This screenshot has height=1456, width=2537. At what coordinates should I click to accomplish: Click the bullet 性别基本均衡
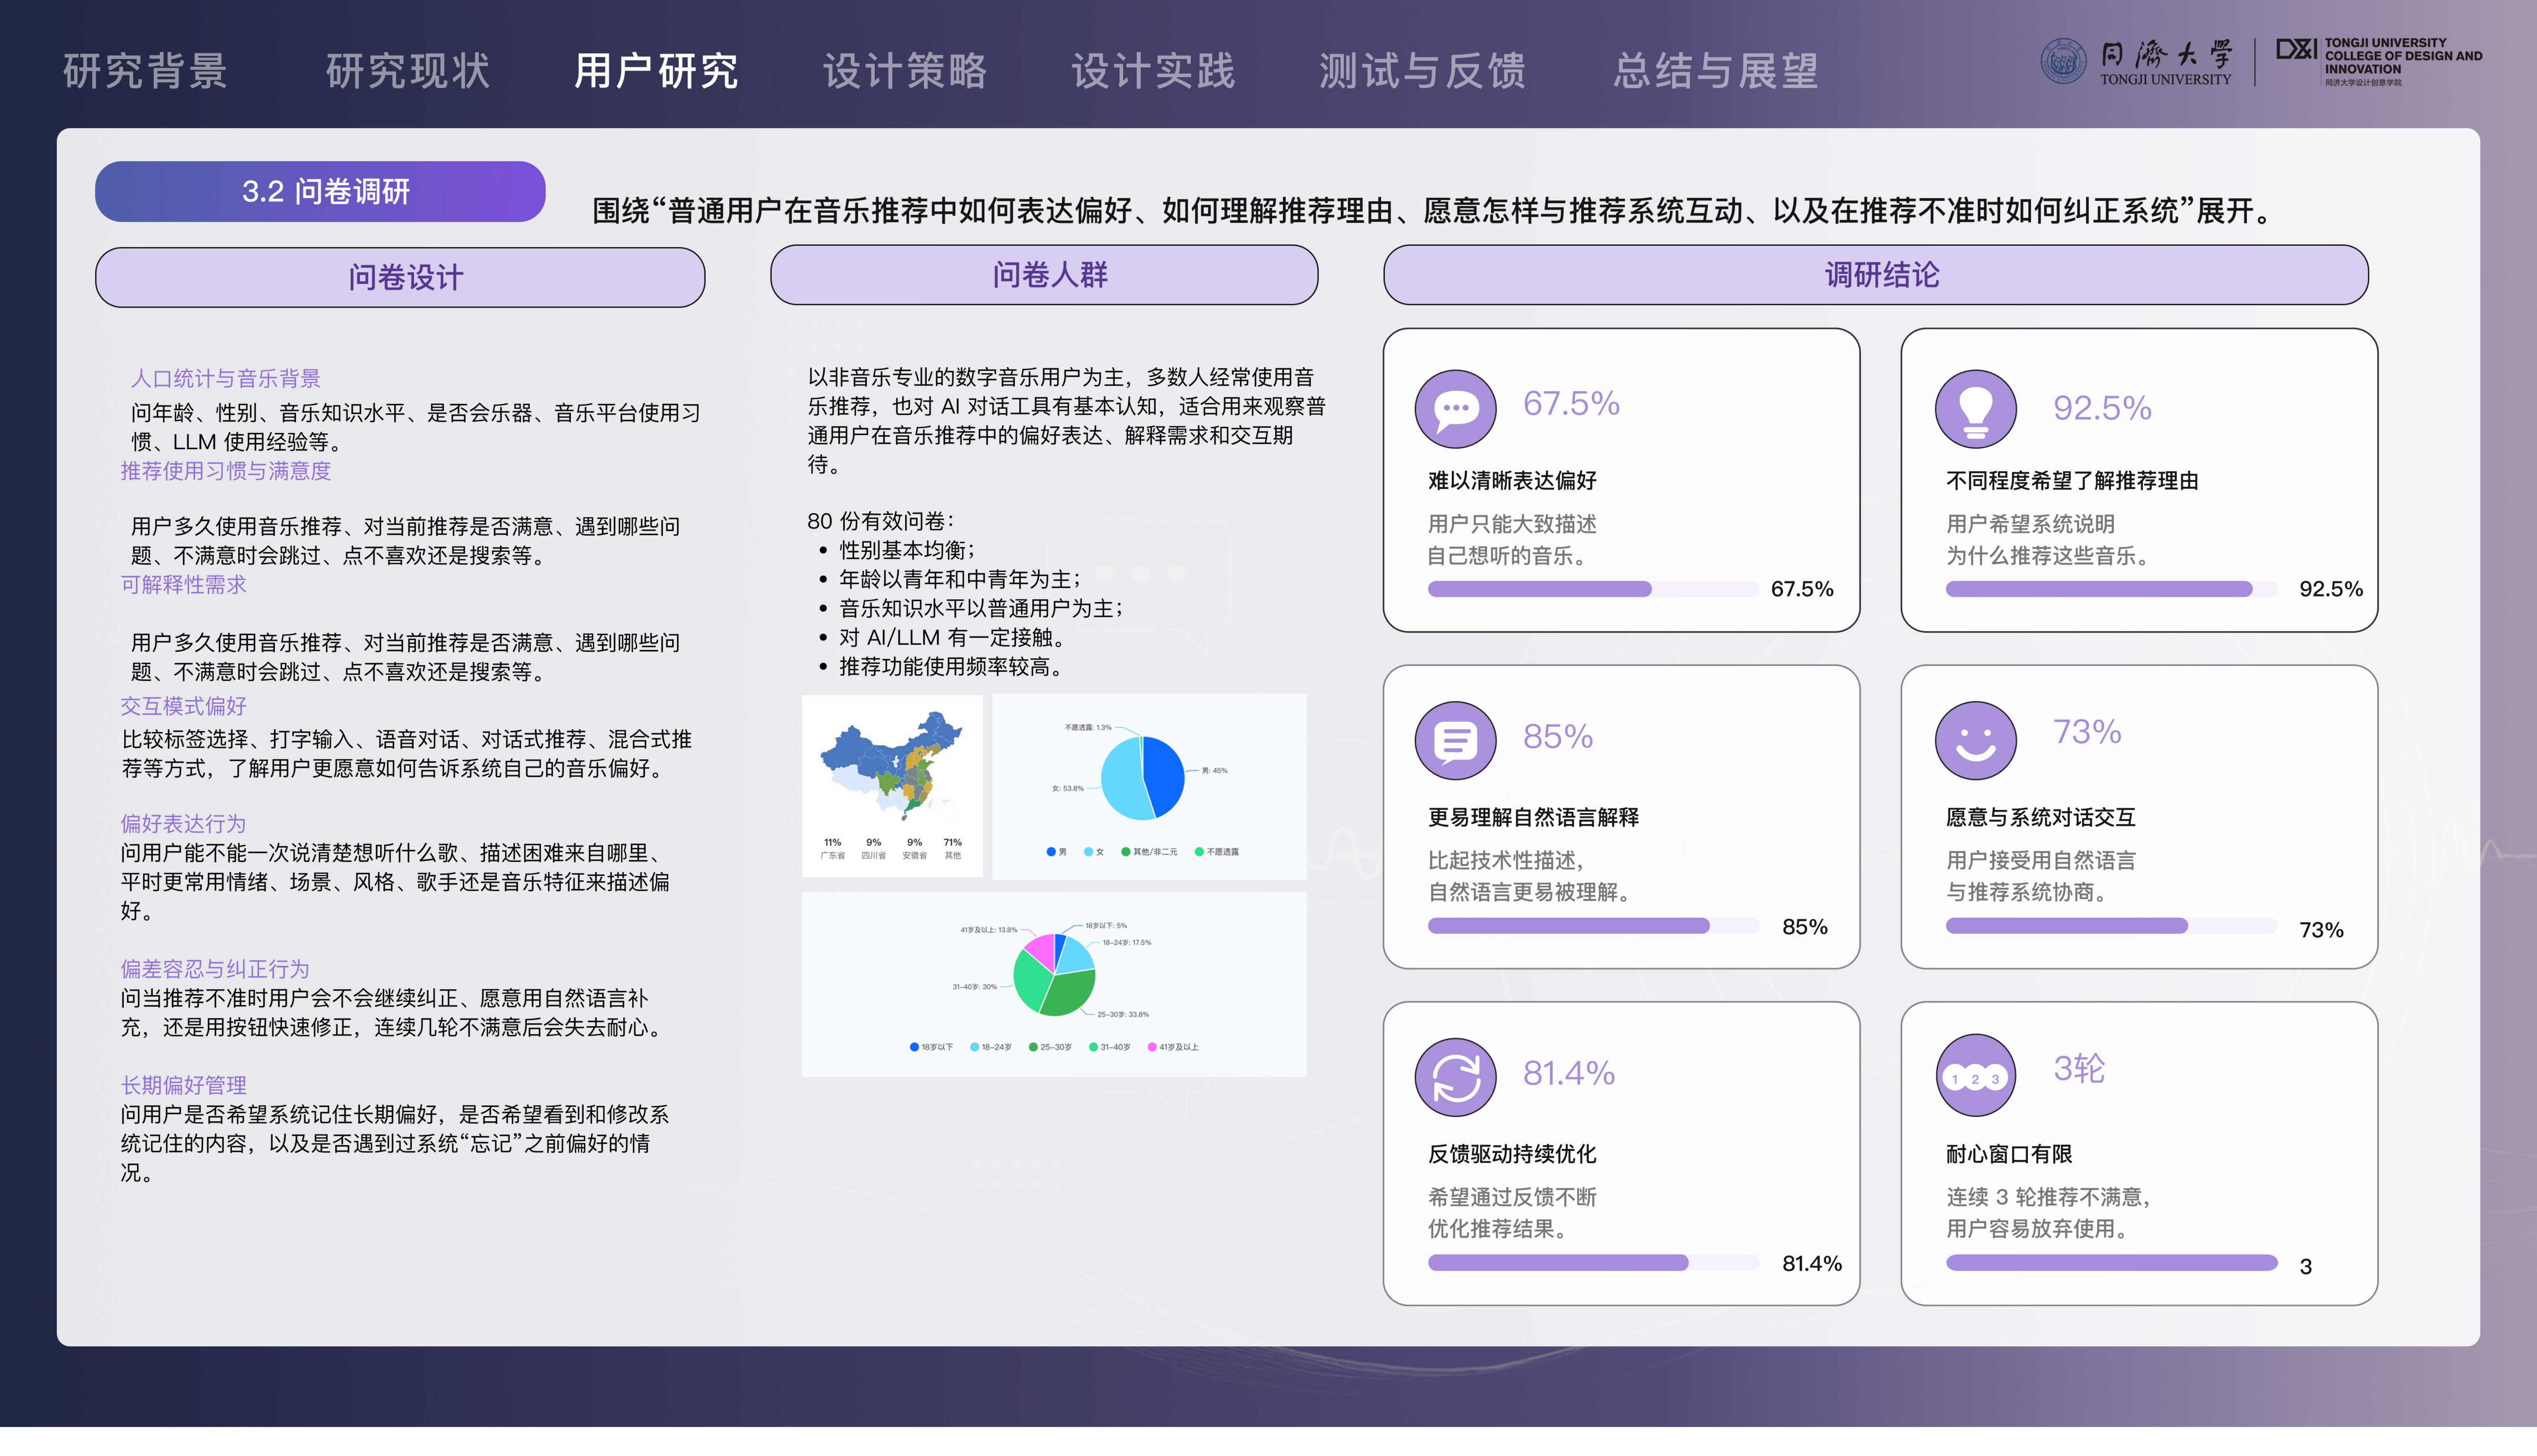pos(908,550)
